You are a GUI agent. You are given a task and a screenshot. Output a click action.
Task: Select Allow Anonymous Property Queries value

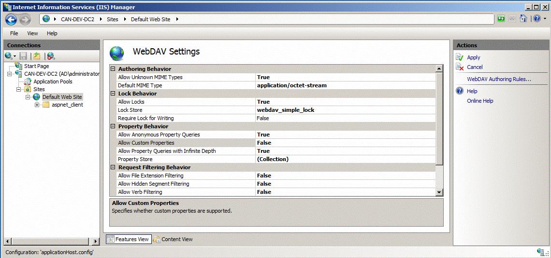click(x=346, y=135)
